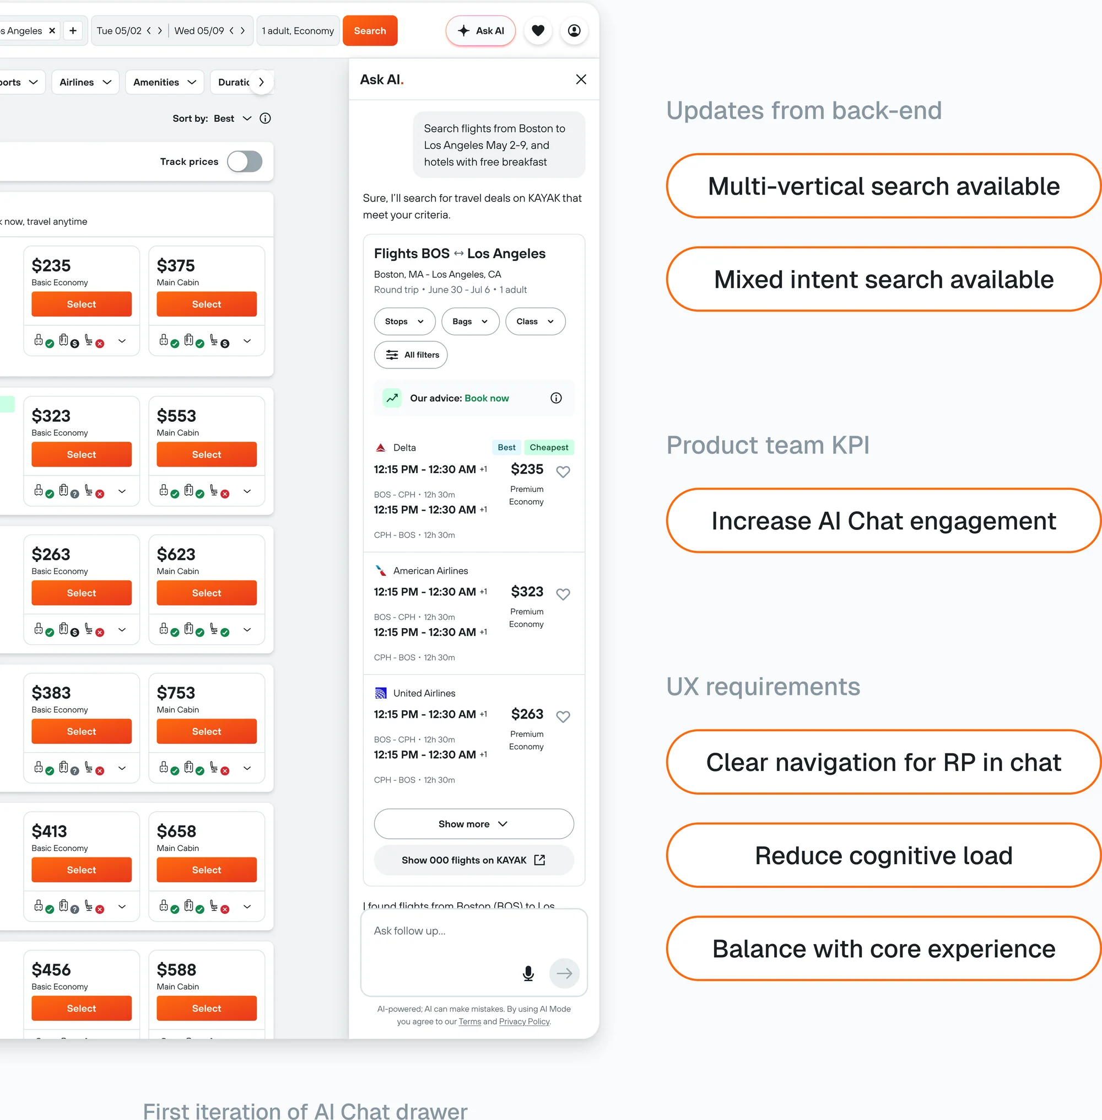Select the $375 Main Cabin fare
The image size is (1102, 1120).
(207, 304)
